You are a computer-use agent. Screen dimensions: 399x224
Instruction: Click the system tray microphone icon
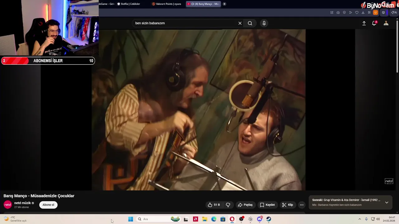366,219
